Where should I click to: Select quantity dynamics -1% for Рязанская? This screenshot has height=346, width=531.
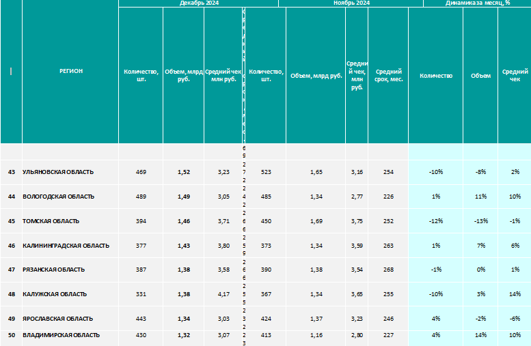pyautogui.click(x=436, y=270)
